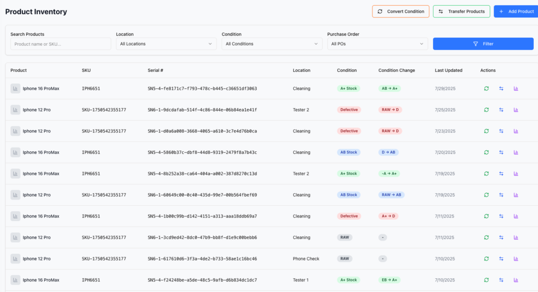Image resolution: width=538 pixels, height=292 pixels.
Task: Click the -A → A+ condition change badge
Action: tap(389, 174)
